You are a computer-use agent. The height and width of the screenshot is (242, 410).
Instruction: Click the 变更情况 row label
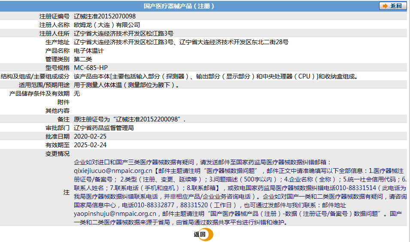pyautogui.click(x=58, y=154)
